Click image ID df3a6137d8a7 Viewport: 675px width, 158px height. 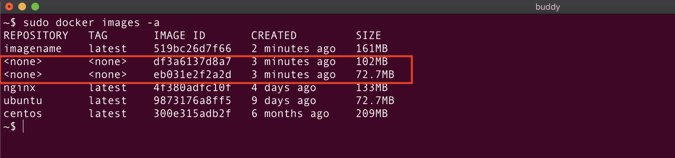click(192, 62)
